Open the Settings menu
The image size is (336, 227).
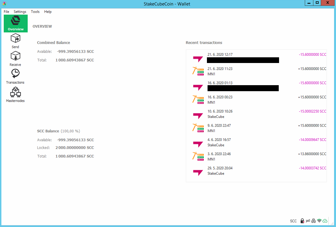click(x=20, y=12)
